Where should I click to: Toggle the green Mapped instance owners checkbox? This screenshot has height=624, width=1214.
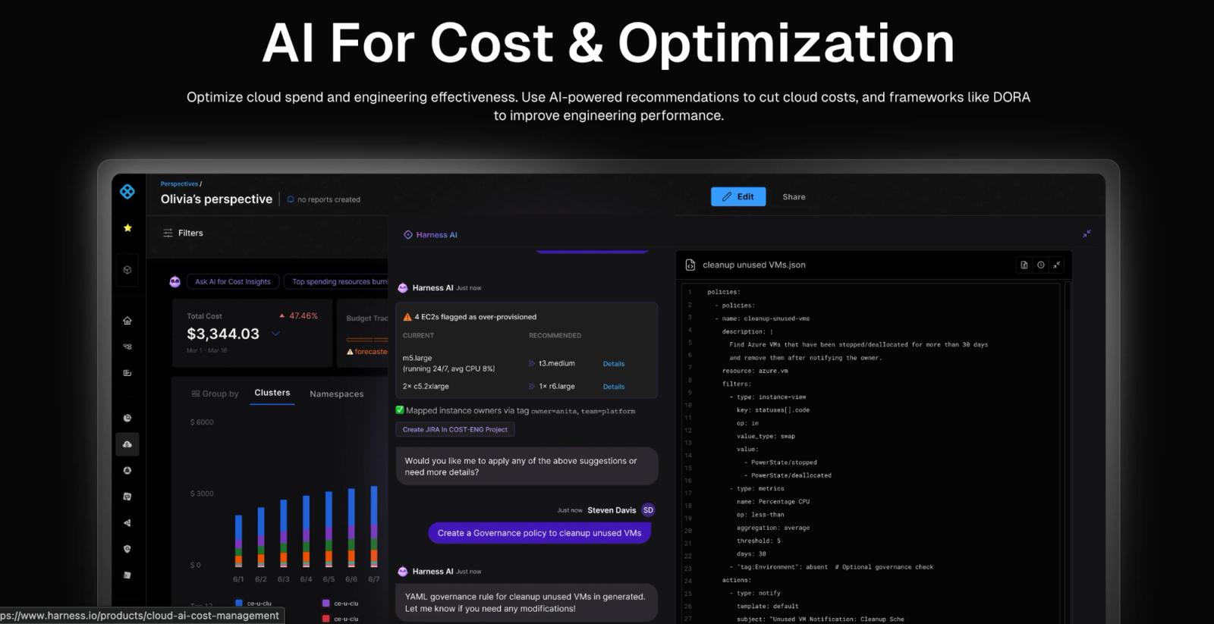click(x=400, y=410)
